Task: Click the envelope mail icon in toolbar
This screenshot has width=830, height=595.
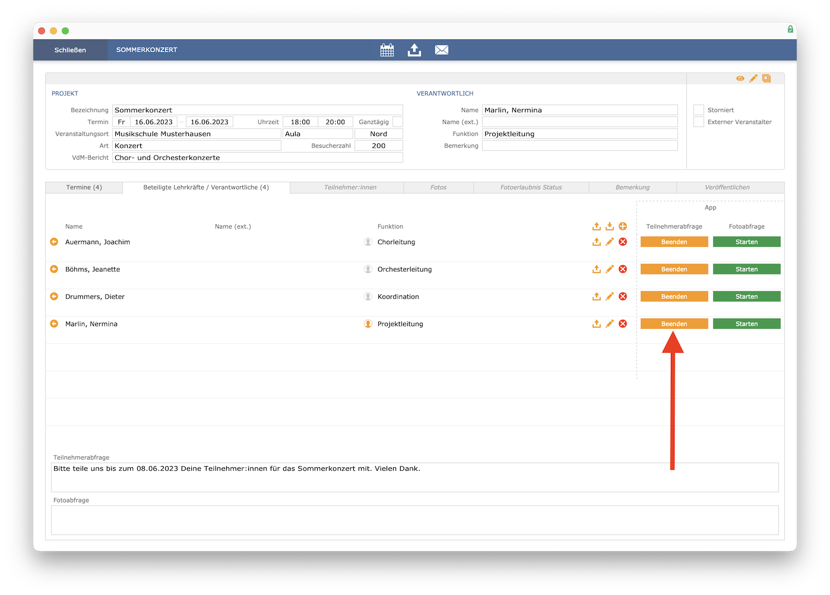Action: 442,50
